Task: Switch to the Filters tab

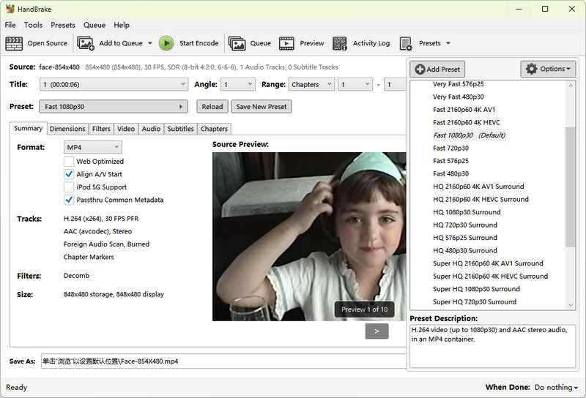Action: pos(101,129)
